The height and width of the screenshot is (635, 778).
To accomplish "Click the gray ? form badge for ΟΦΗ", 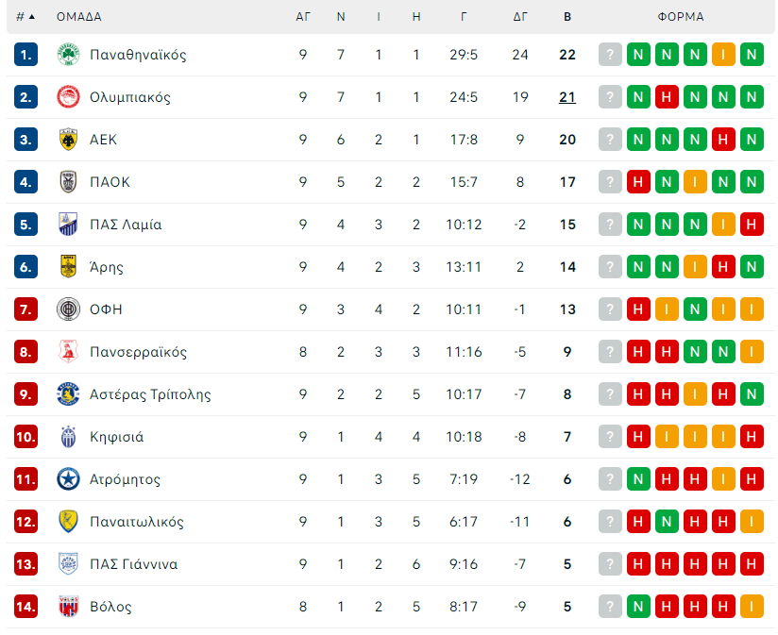I will pos(611,309).
